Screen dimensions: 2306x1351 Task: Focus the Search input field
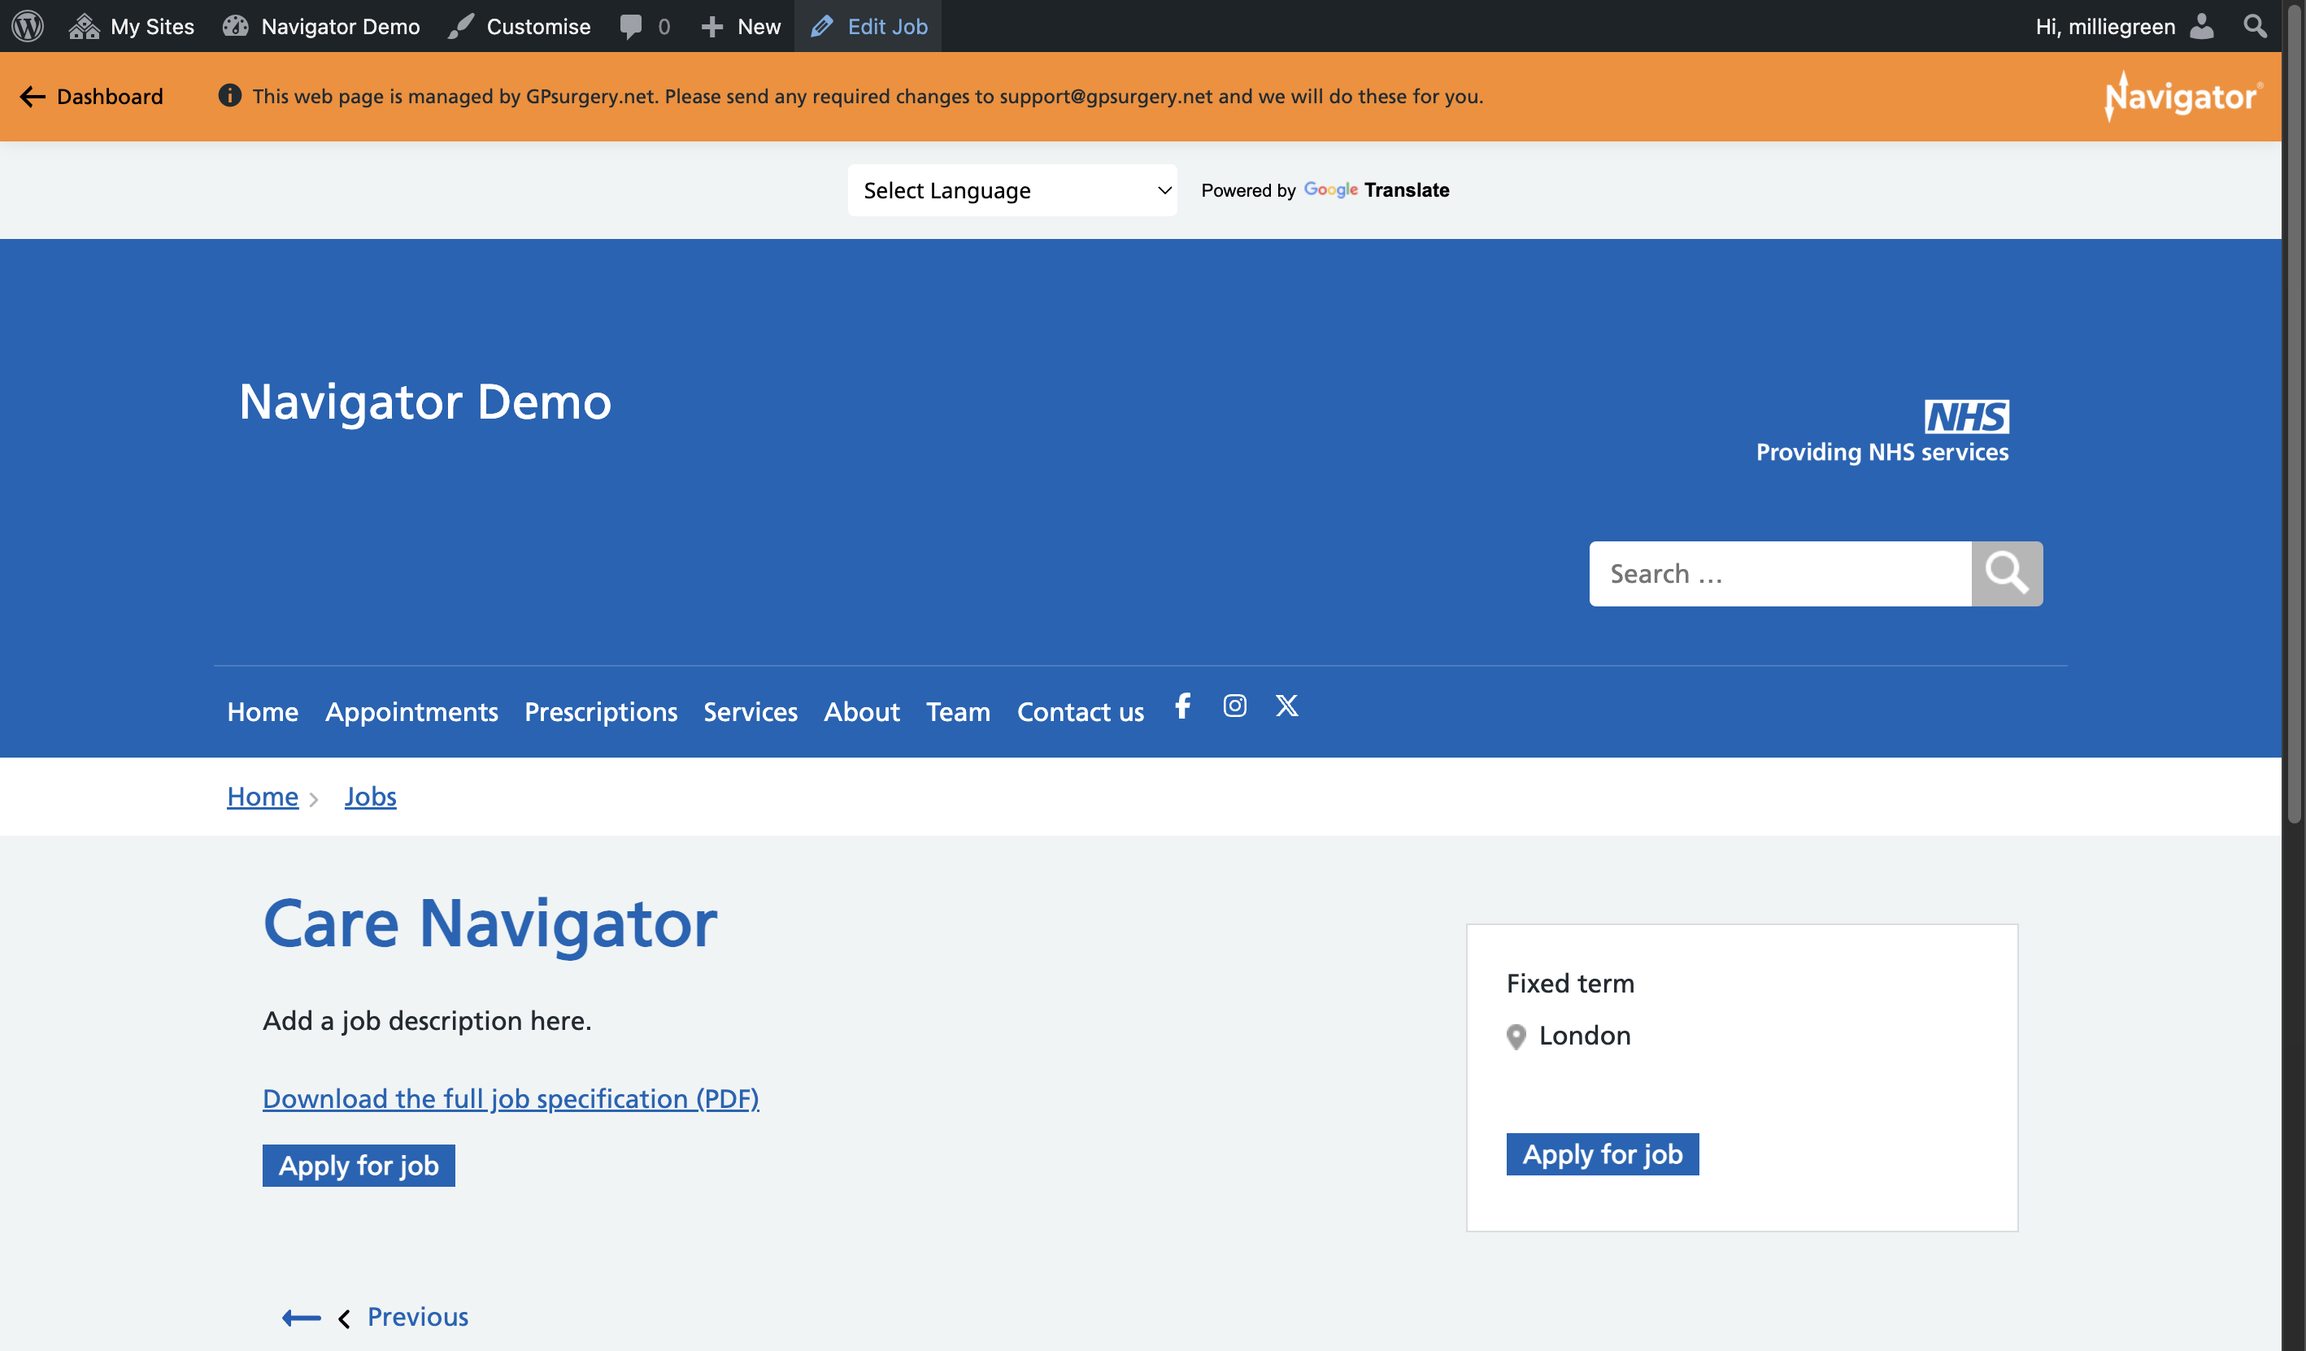[x=1780, y=574]
